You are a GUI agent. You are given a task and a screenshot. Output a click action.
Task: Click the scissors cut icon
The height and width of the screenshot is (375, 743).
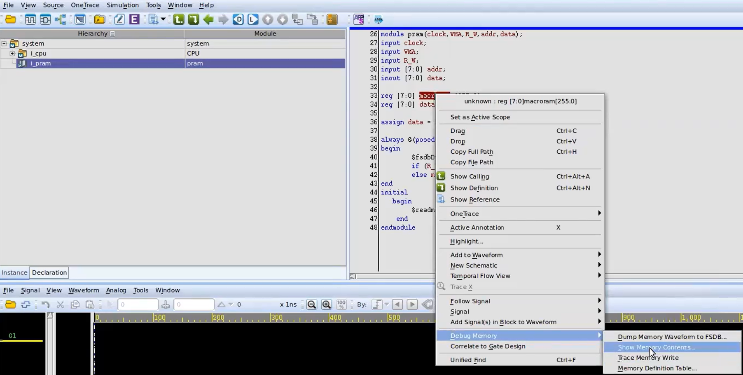(60, 305)
